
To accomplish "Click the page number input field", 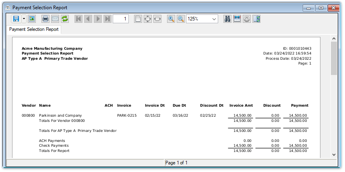I will [x=121, y=19].
